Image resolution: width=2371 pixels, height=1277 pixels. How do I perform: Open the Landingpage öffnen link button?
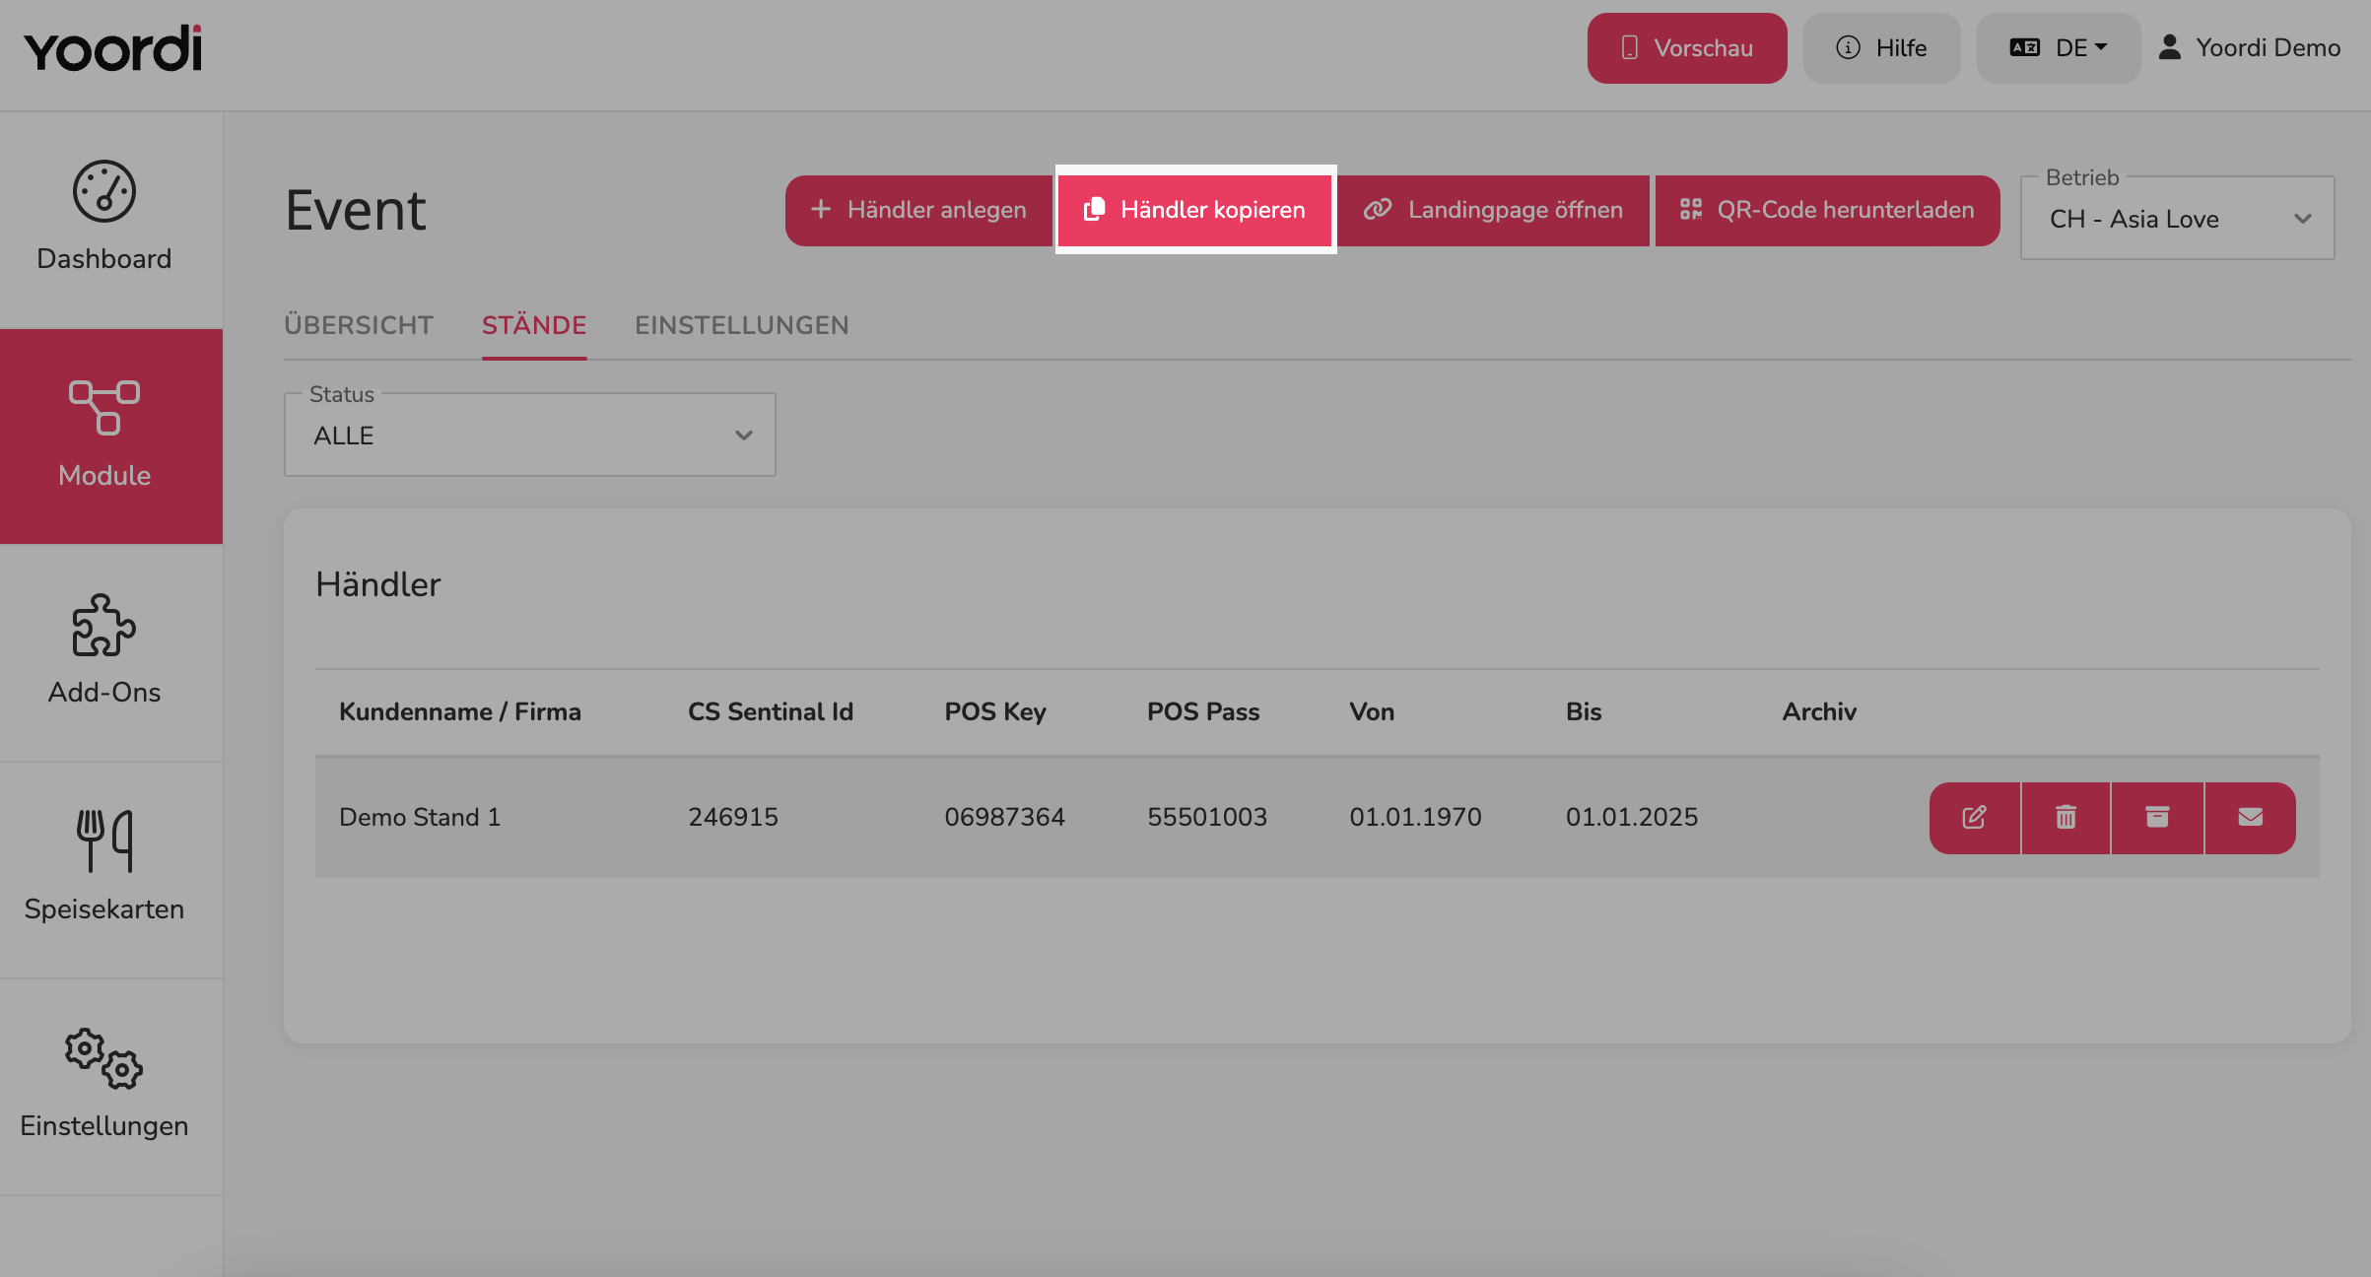(1494, 210)
